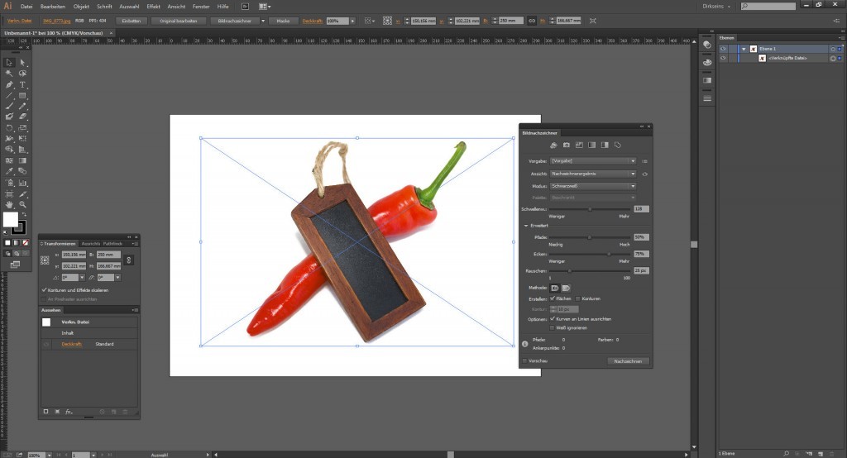Open the workspace arrangement dropdown in menu bar
The image size is (847, 458).
point(265,7)
